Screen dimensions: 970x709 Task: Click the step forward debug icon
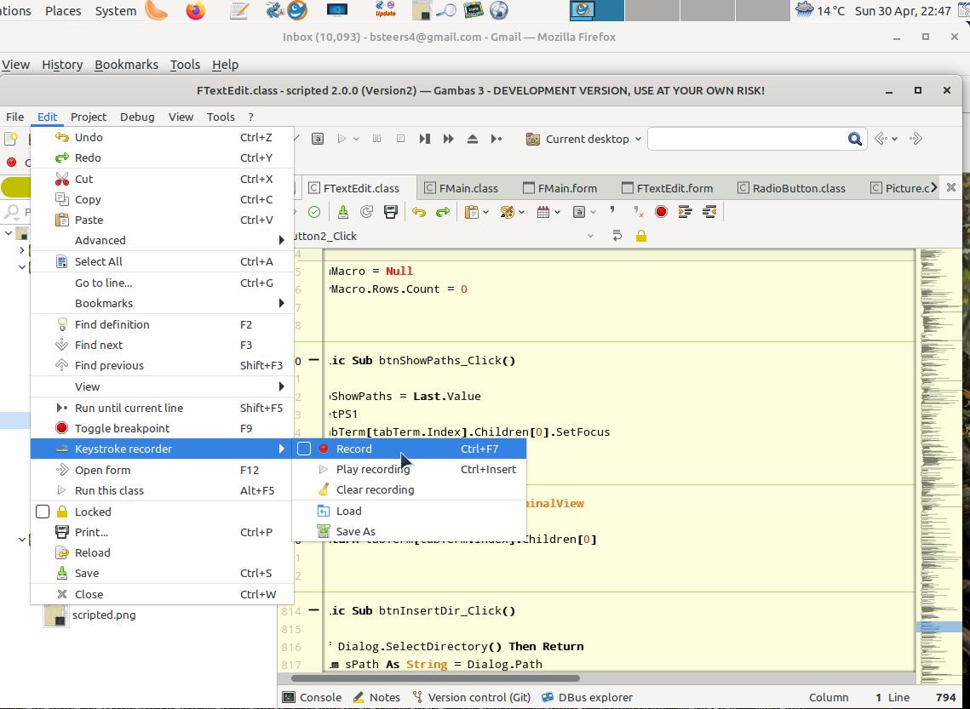(424, 139)
